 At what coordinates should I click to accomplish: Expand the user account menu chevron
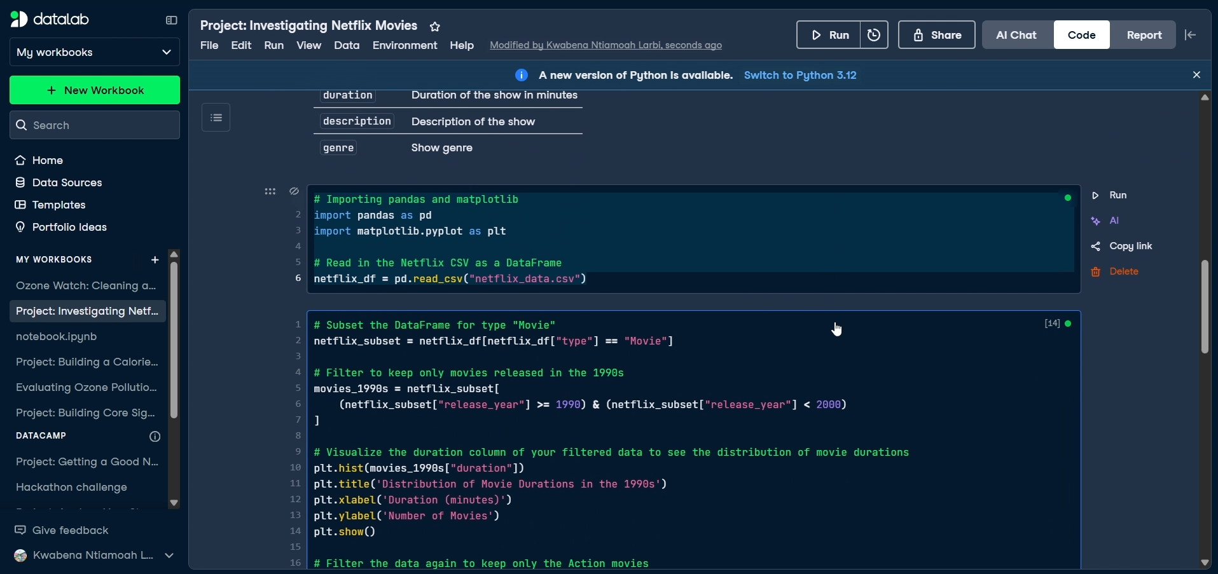(169, 556)
